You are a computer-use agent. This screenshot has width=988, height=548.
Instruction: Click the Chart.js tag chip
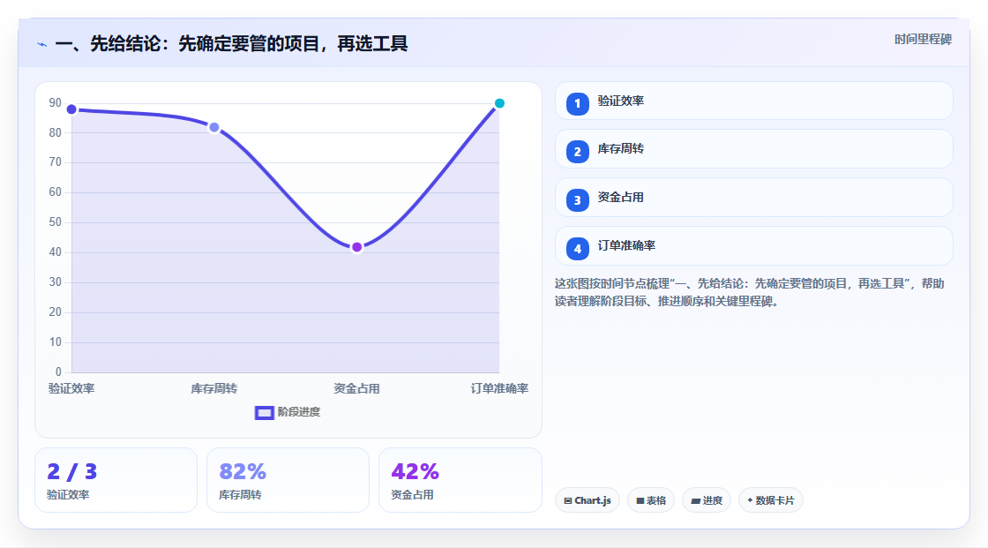[x=588, y=500]
